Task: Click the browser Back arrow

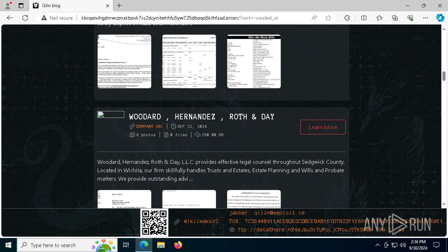Action: click(x=10, y=18)
